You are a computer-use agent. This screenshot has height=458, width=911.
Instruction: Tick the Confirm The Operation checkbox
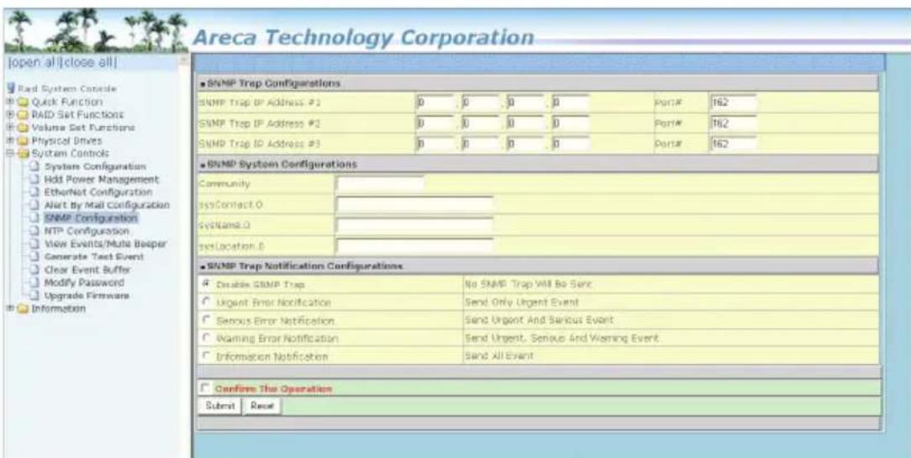point(204,387)
